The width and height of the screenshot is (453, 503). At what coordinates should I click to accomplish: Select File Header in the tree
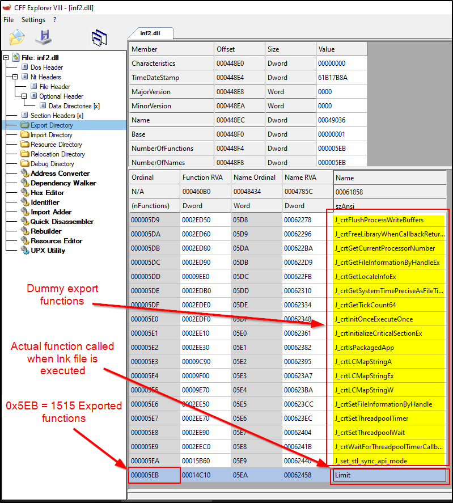[x=55, y=87]
